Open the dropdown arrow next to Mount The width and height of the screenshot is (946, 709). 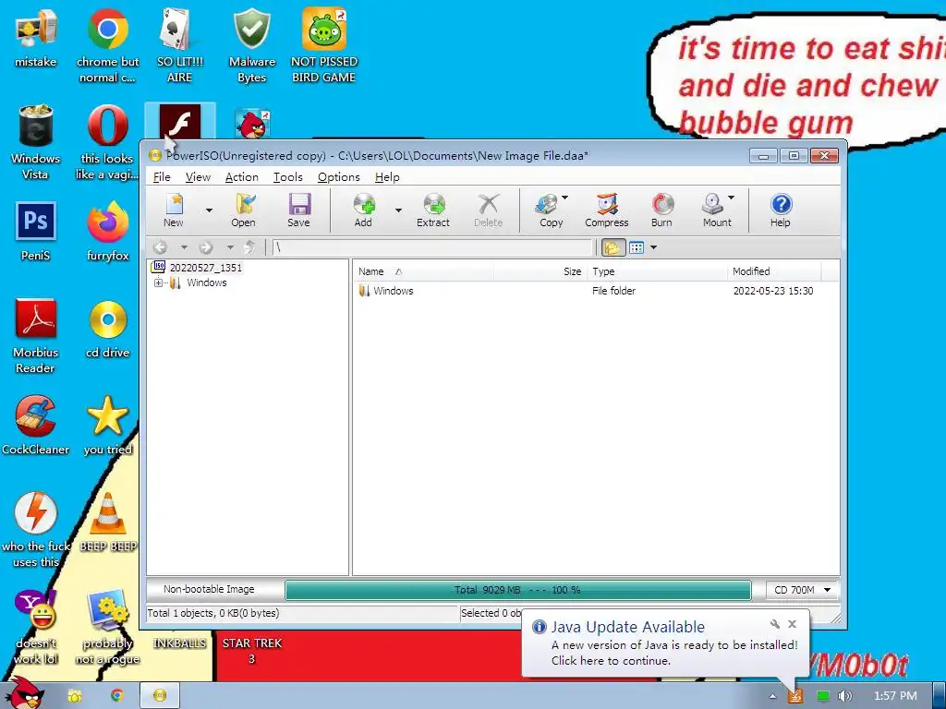732,198
